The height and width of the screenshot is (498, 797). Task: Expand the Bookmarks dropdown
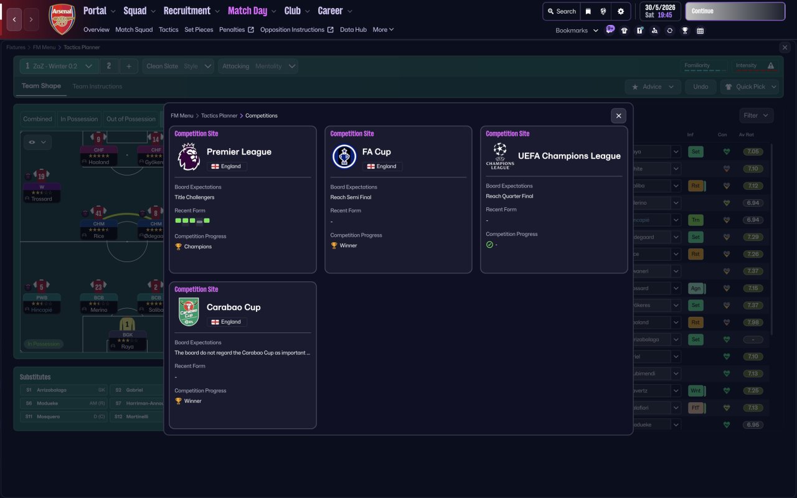577,31
